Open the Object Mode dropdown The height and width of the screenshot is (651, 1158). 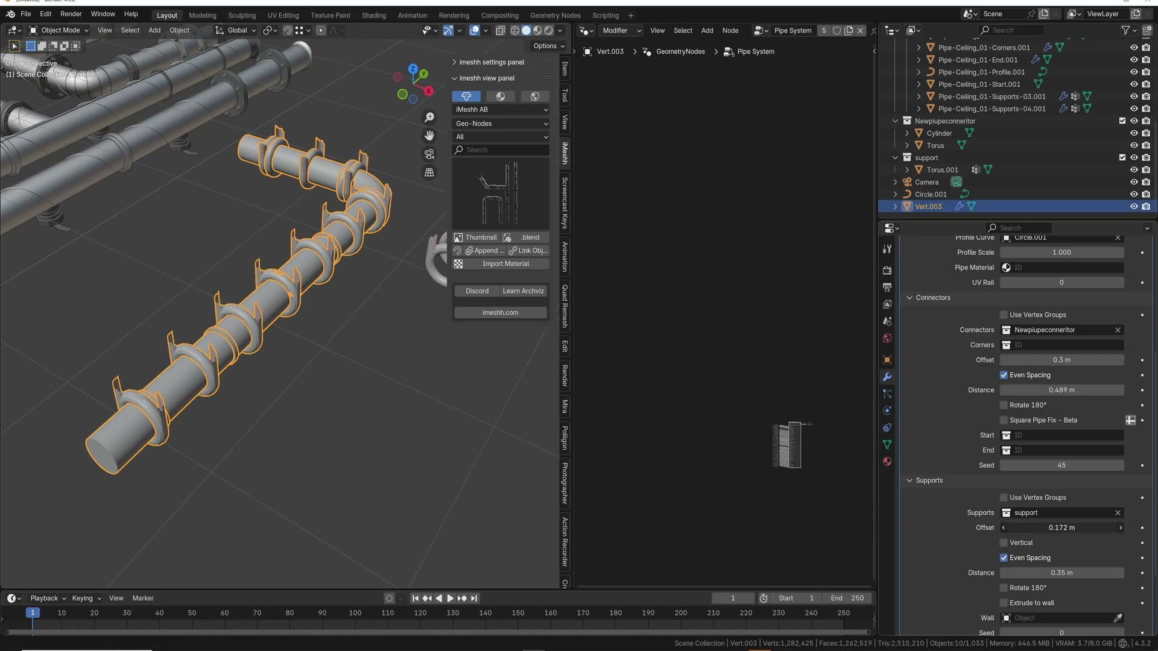point(59,30)
